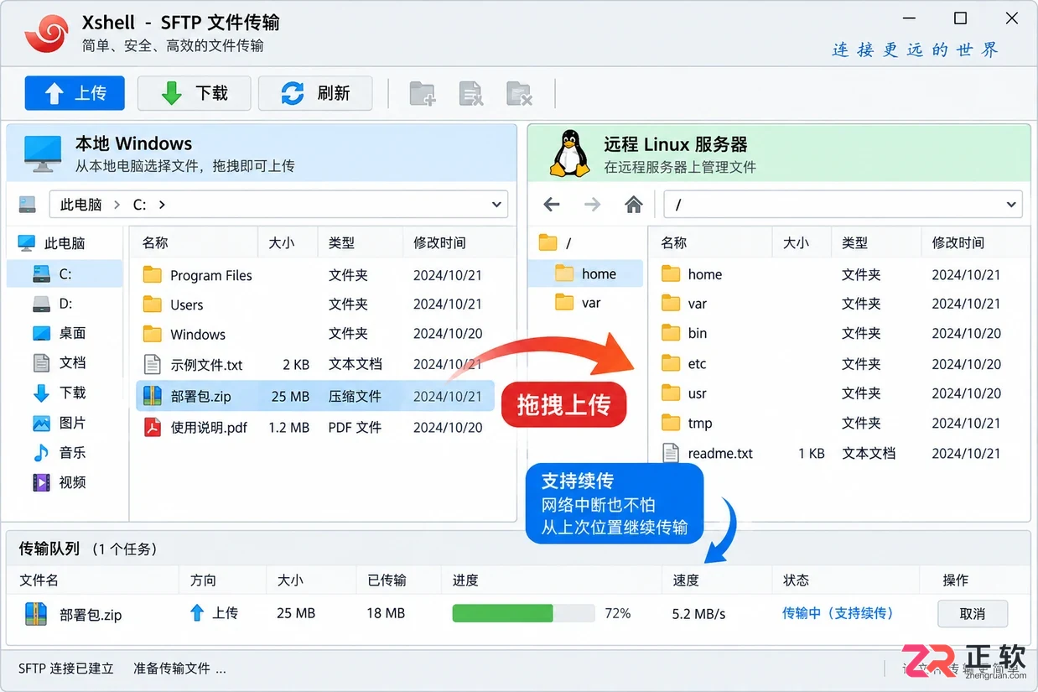This screenshot has height=692, width=1038.
Task: Click the remote home icon
Action: (x=634, y=204)
